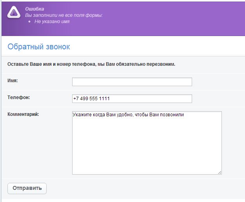
Task: Click the 'Телефон:' field label
Action: click(x=18, y=97)
